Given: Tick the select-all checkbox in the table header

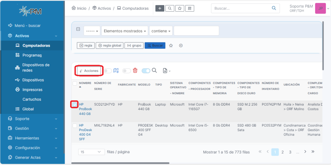Looking at the screenshot, I should 75,83.
